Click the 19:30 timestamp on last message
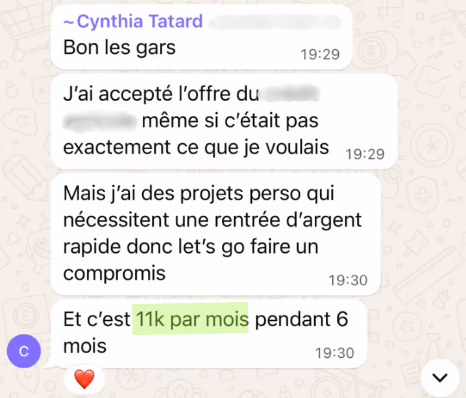 (335, 353)
